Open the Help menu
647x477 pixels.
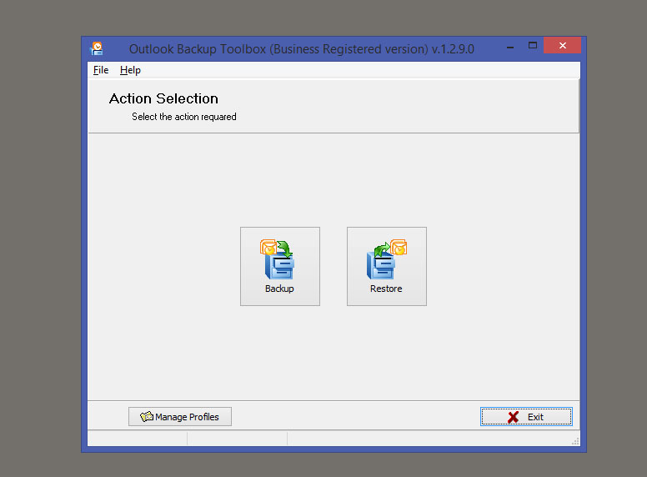pos(130,70)
